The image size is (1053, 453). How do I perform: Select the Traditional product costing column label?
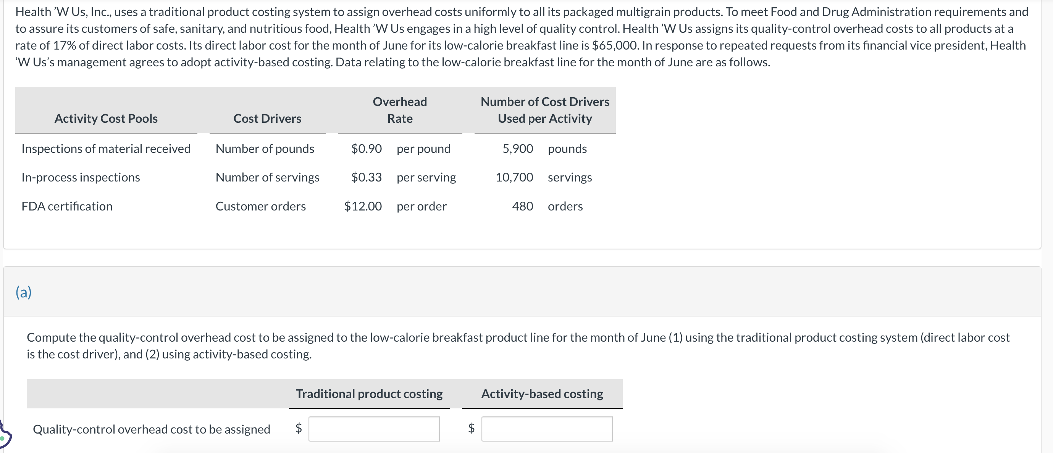pyautogui.click(x=369, y=394)
